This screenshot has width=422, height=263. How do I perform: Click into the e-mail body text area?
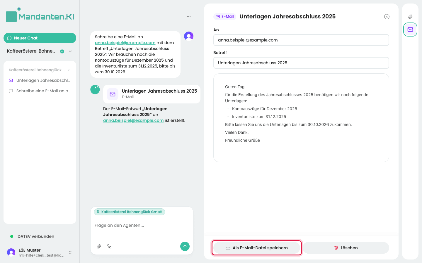click(x=301, y=118)
